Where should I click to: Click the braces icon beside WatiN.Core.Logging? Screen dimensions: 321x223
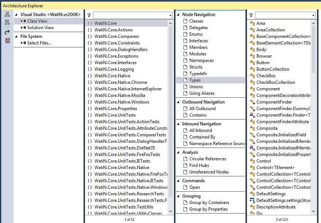coord(90,69)
